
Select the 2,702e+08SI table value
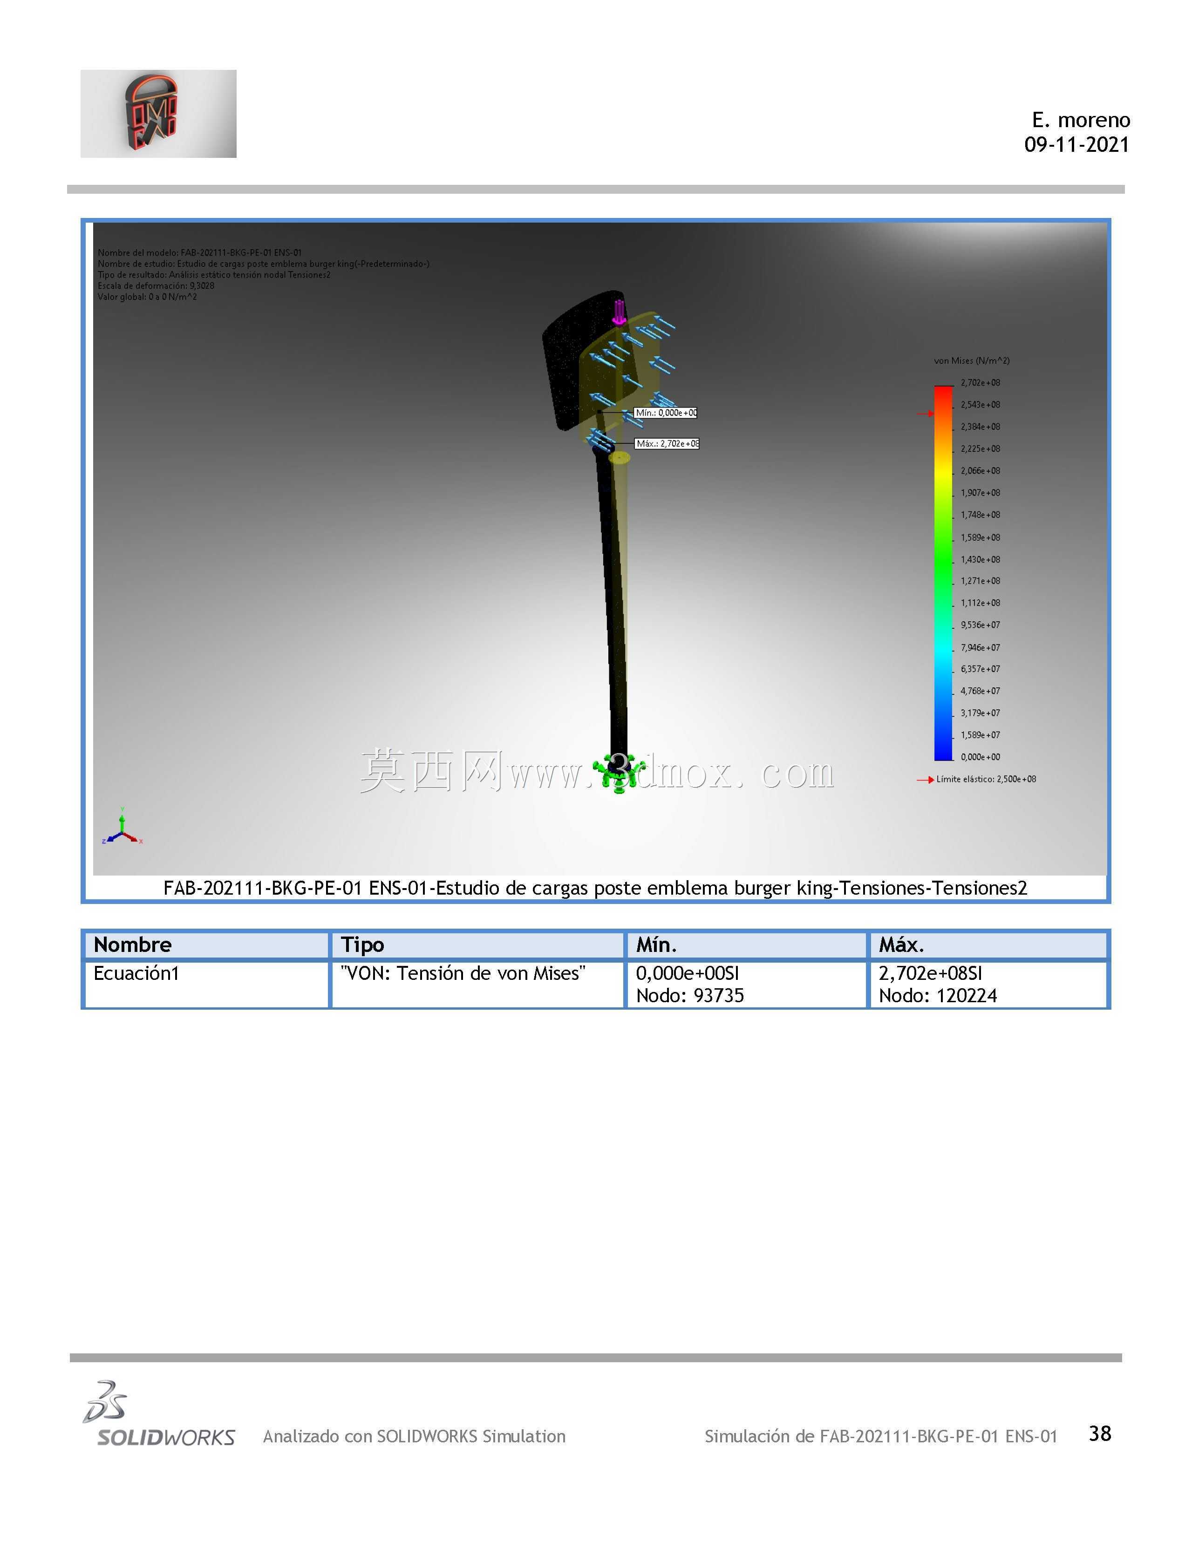point(931,974)
